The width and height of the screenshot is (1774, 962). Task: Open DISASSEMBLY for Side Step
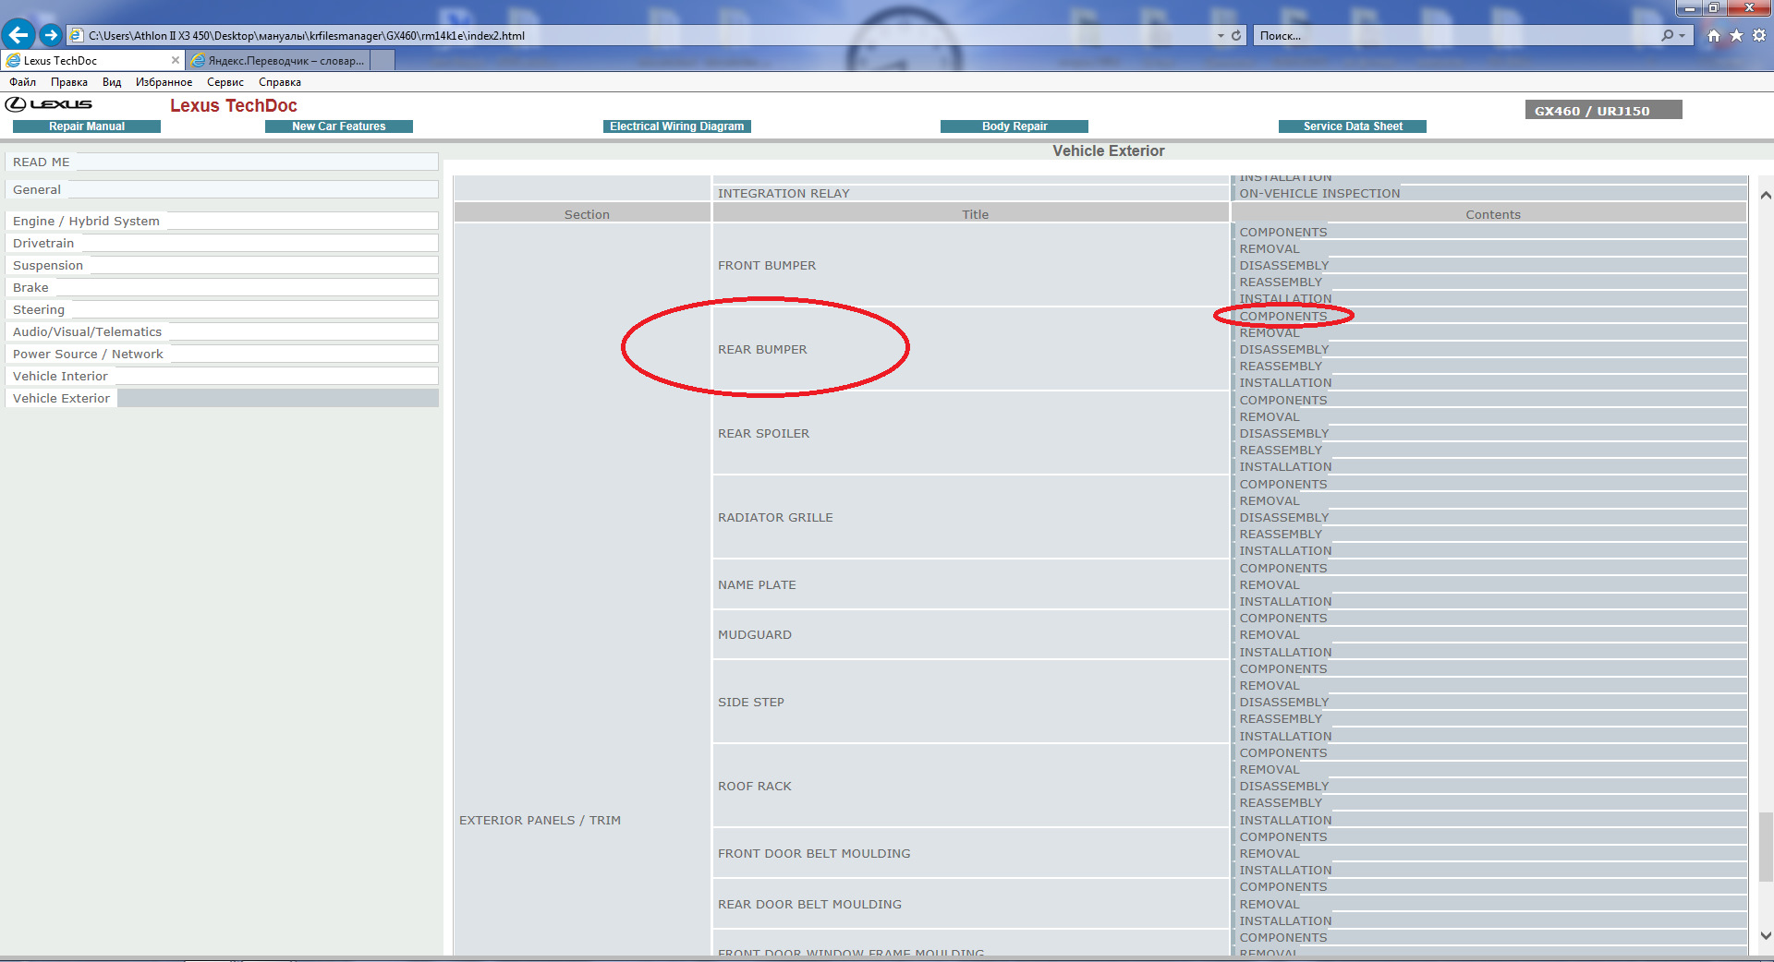pos(1284,703)
